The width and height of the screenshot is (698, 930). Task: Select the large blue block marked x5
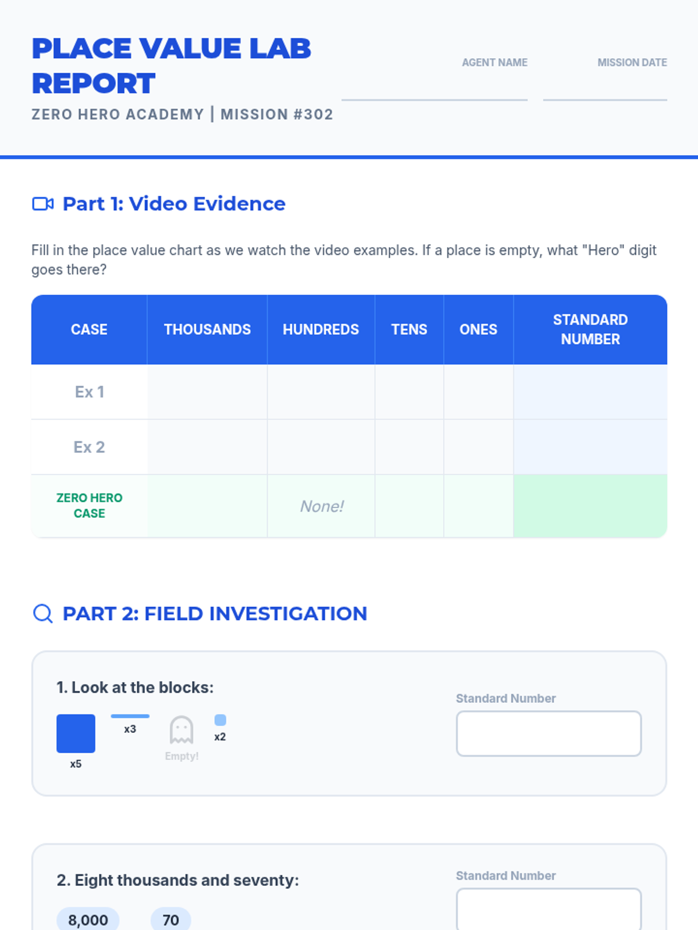pos(76,734)
